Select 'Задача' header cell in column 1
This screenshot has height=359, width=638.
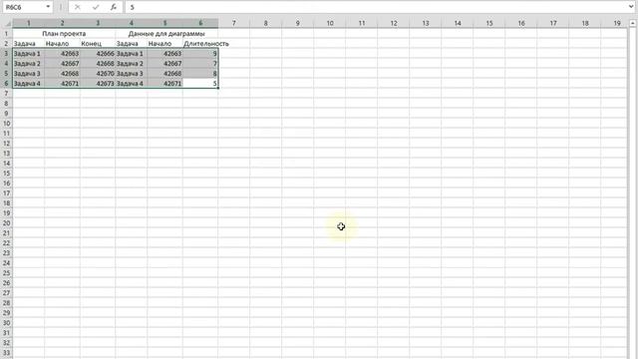pos(29,44)
